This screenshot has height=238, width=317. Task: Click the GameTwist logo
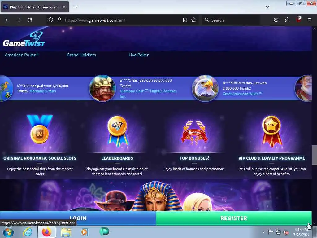[24, 39]
